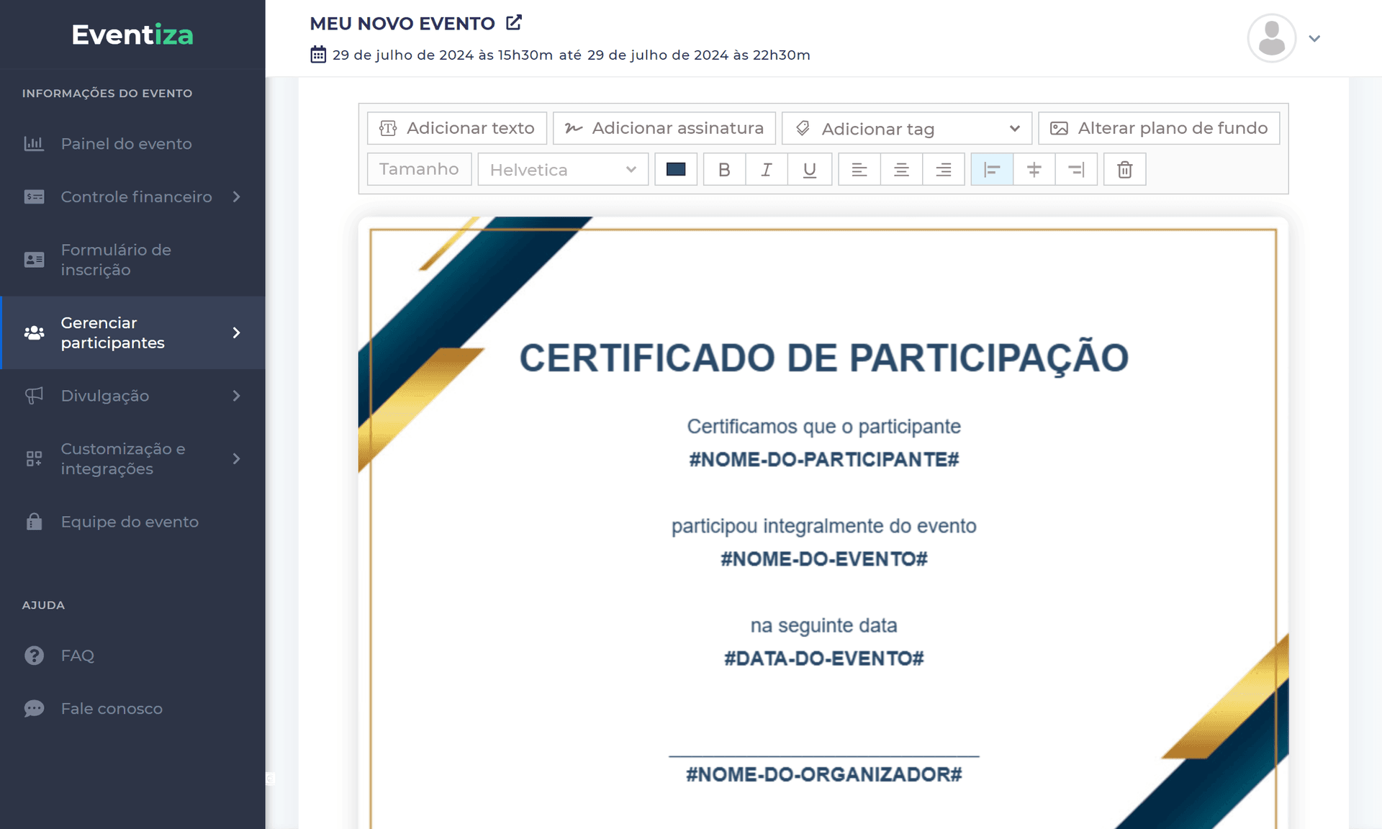1382x829 pixels.
Task: Align element to right edge
Action: (x=1076, y=170)
